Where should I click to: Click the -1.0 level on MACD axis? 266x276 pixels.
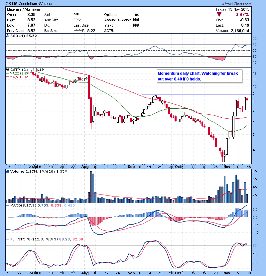[255, 233]
